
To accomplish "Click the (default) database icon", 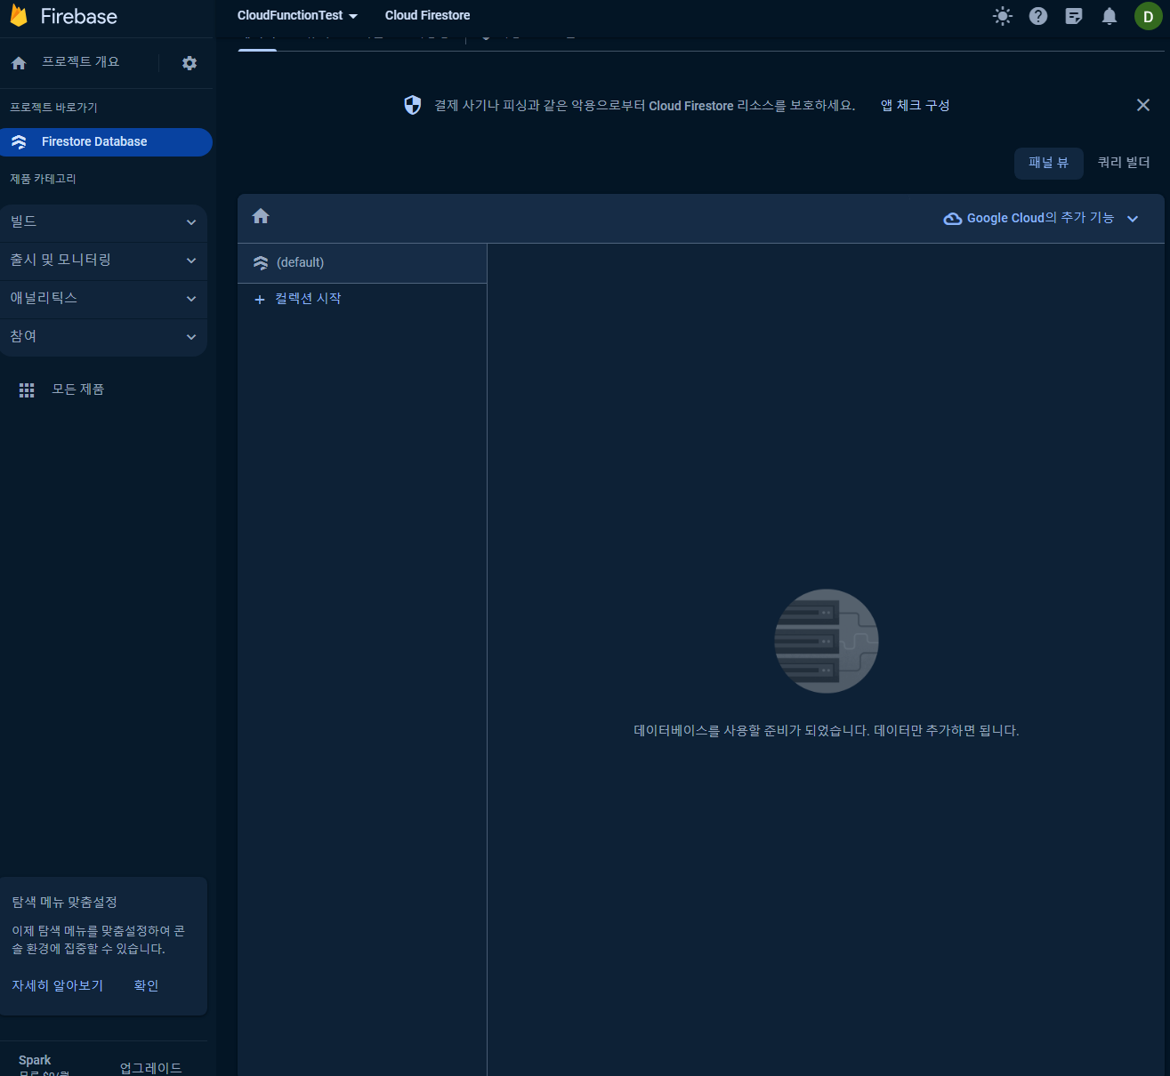I will tap(261, 263).
